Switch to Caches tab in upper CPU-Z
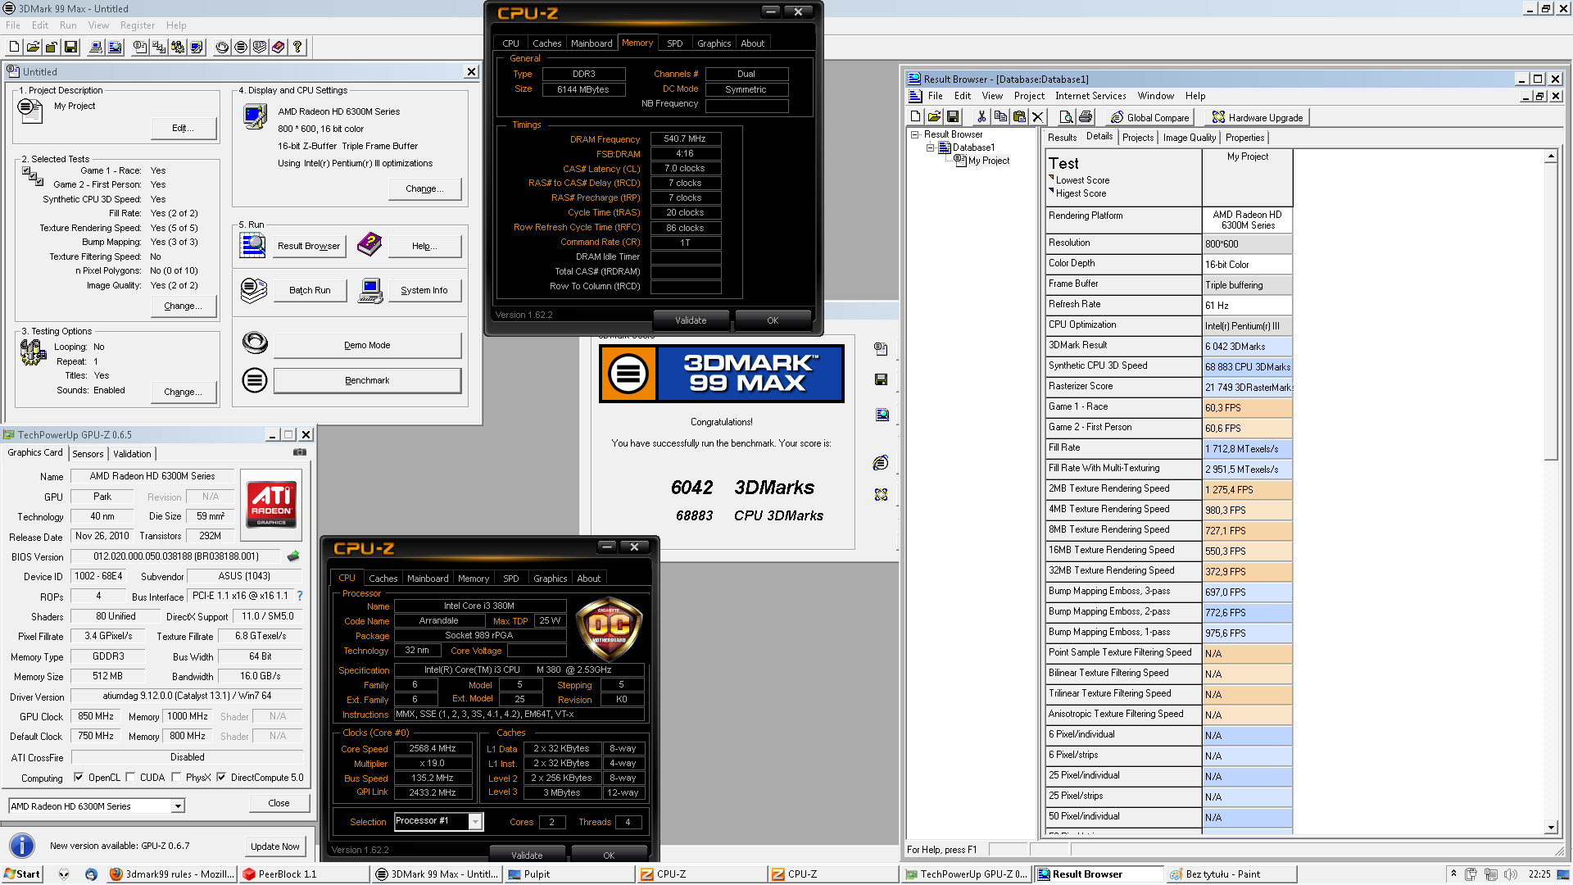Viewport: 1573px width, 885px height. click(x=547, y=43)
